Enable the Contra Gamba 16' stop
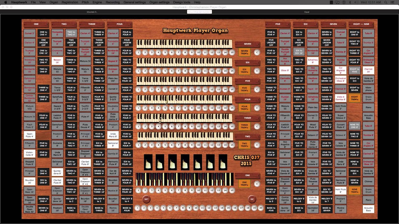Image resolution: width=399 pixels, height=224 pixels. click(x=285, y=200)
